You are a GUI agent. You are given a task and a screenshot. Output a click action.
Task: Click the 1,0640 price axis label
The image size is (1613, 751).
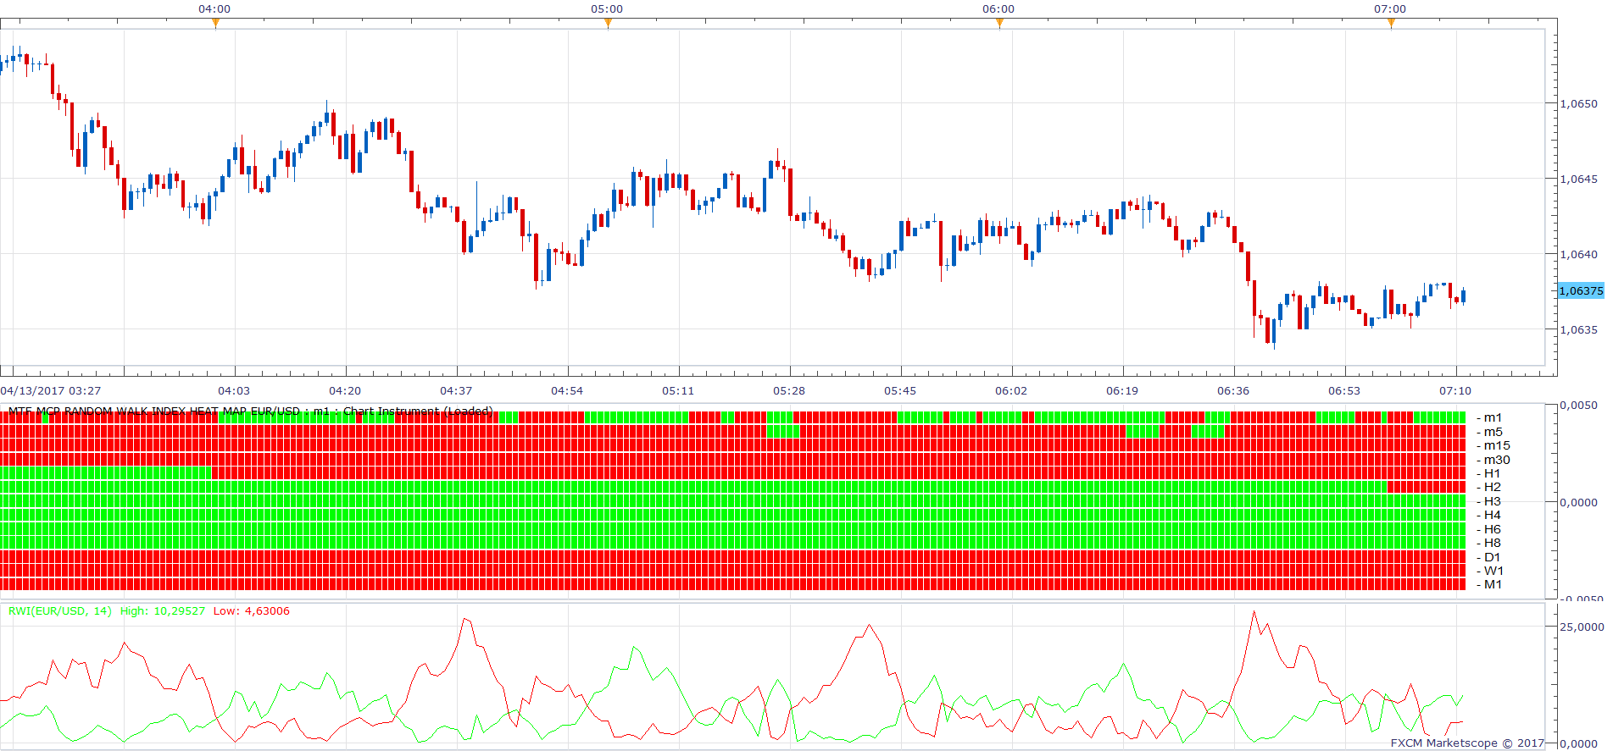[x=1579, y=254]
